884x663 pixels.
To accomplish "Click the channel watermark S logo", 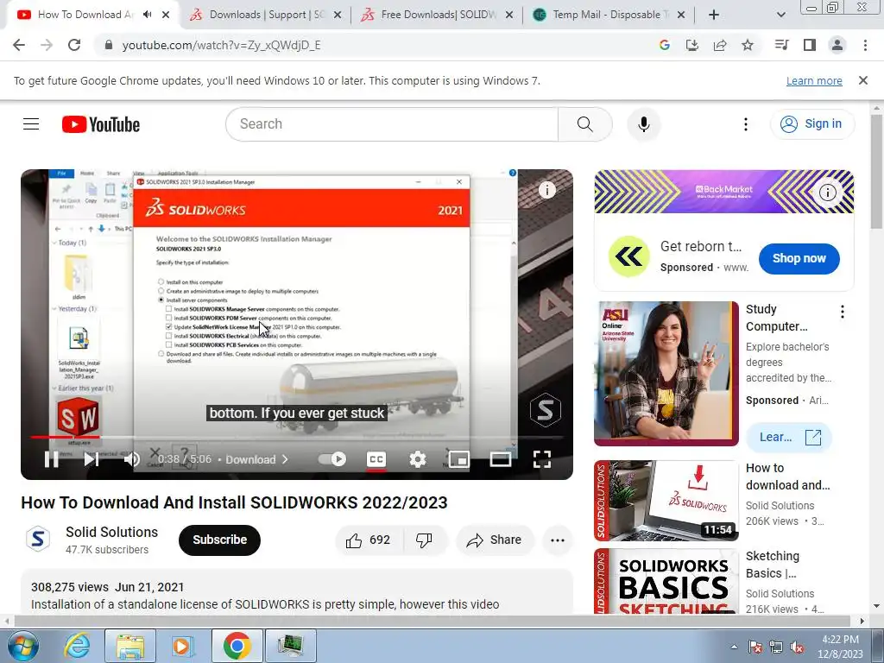I will pyautogui.click(x=546, y=410).
